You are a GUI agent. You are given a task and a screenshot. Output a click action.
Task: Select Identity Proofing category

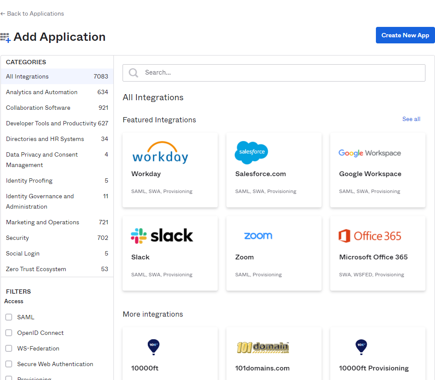pyautogui.click(x=57, y=180)
